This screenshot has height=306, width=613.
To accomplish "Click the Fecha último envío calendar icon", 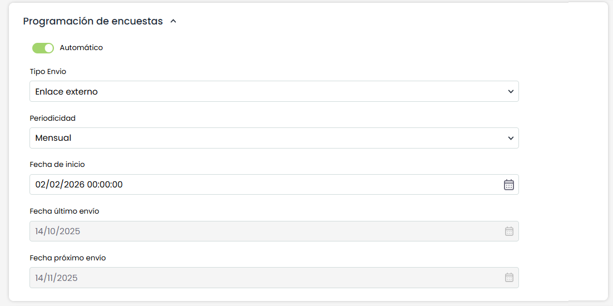I will coord(508,231).
